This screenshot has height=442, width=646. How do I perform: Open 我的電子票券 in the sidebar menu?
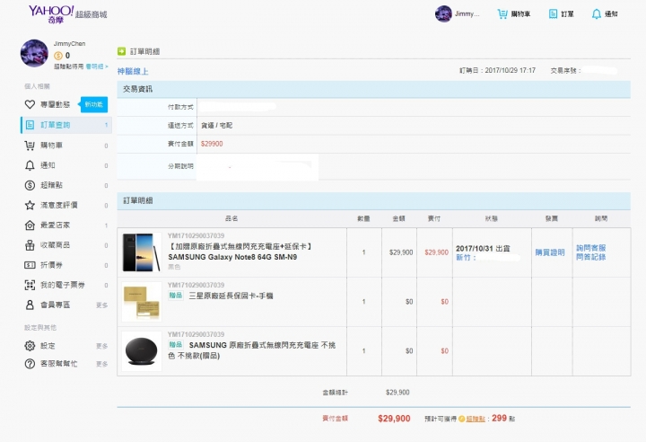pos(63,285)
